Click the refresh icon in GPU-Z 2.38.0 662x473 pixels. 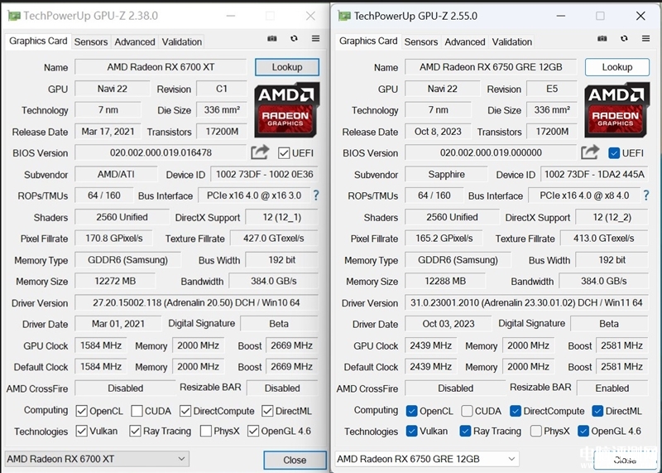(294, 39)
